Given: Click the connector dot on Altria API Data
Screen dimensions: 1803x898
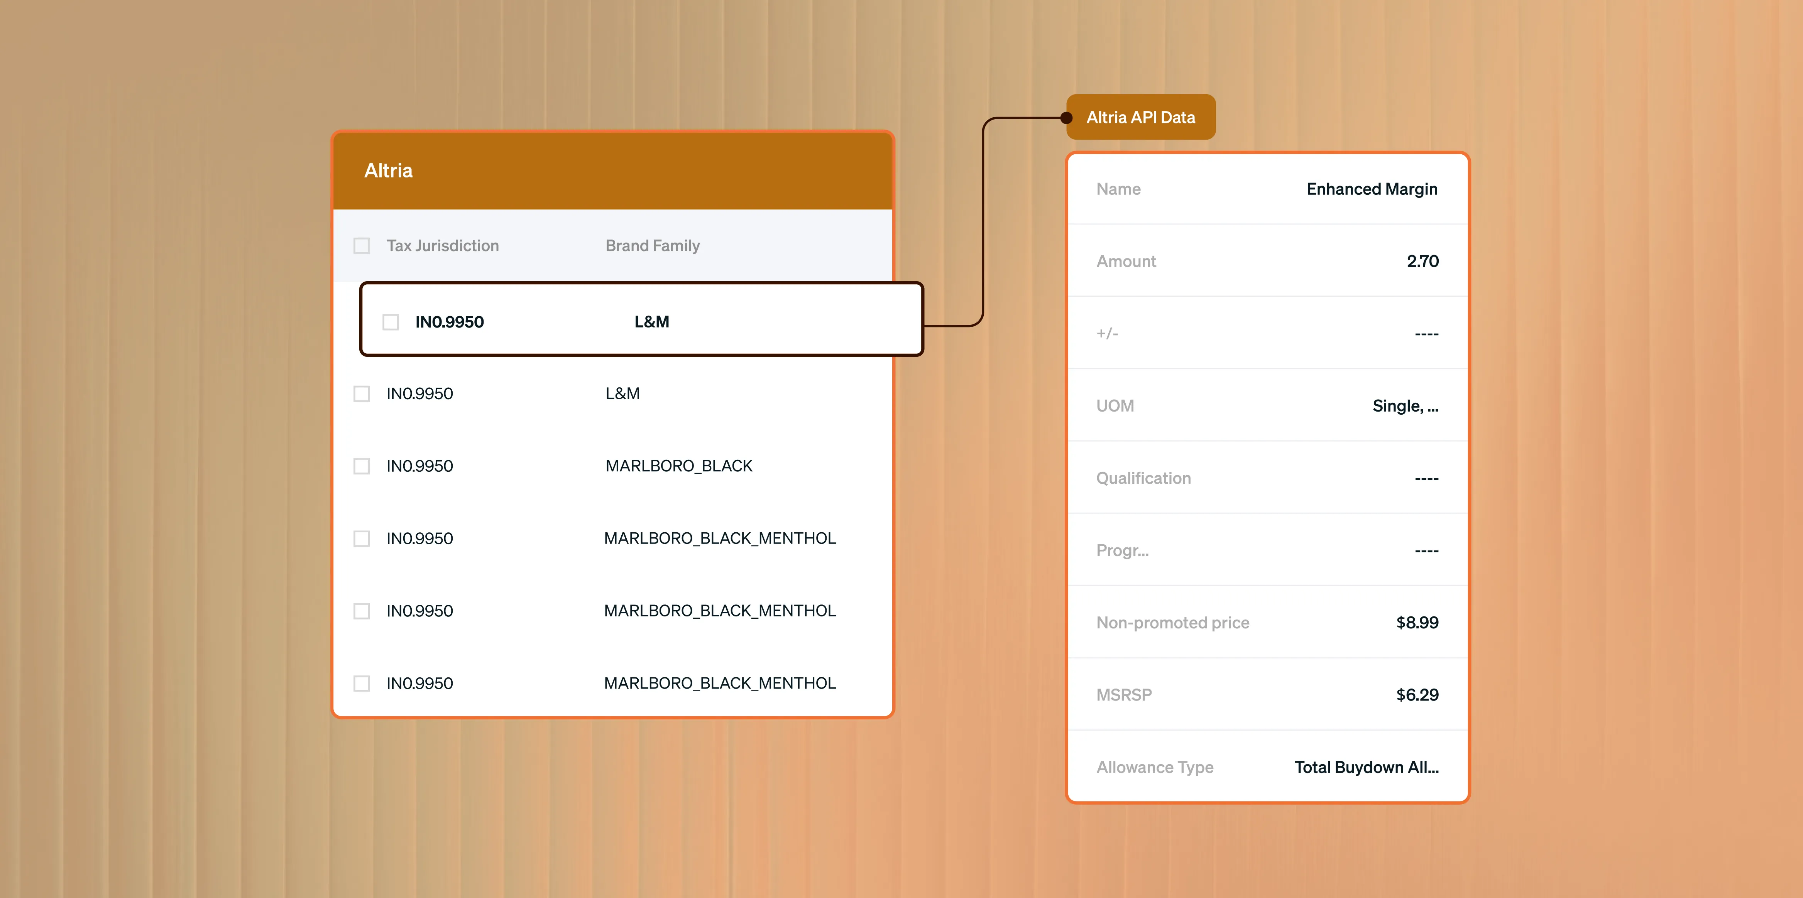Looking at the screenshot, I should (1067, 118).
